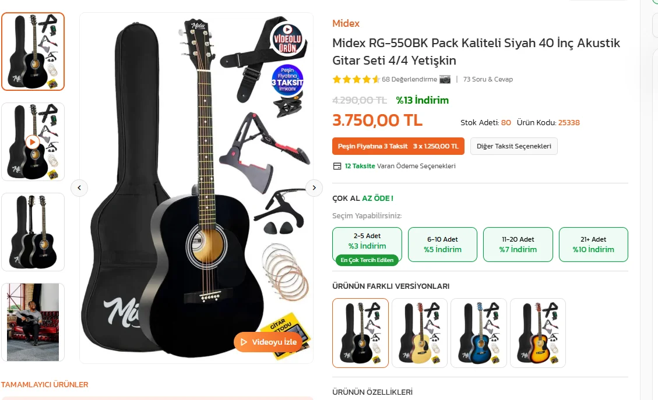The height and width of the screenshot is (400, 658).
Task: Click the star rating icons
Action: (356, 79)
